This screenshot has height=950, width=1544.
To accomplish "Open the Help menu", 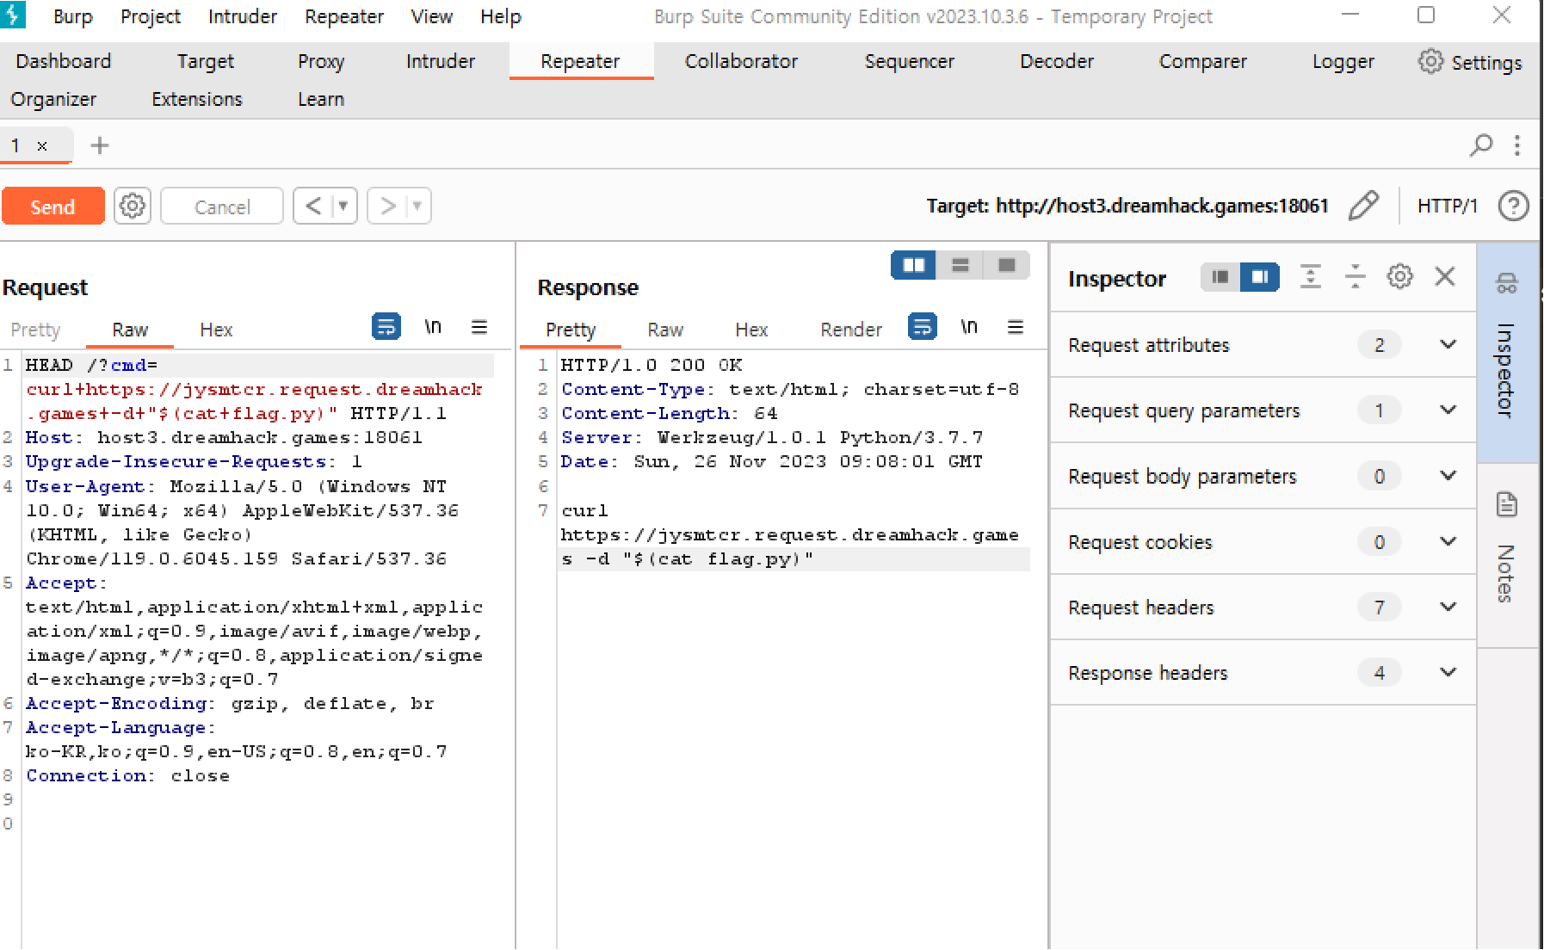I will tap(500, 16).
